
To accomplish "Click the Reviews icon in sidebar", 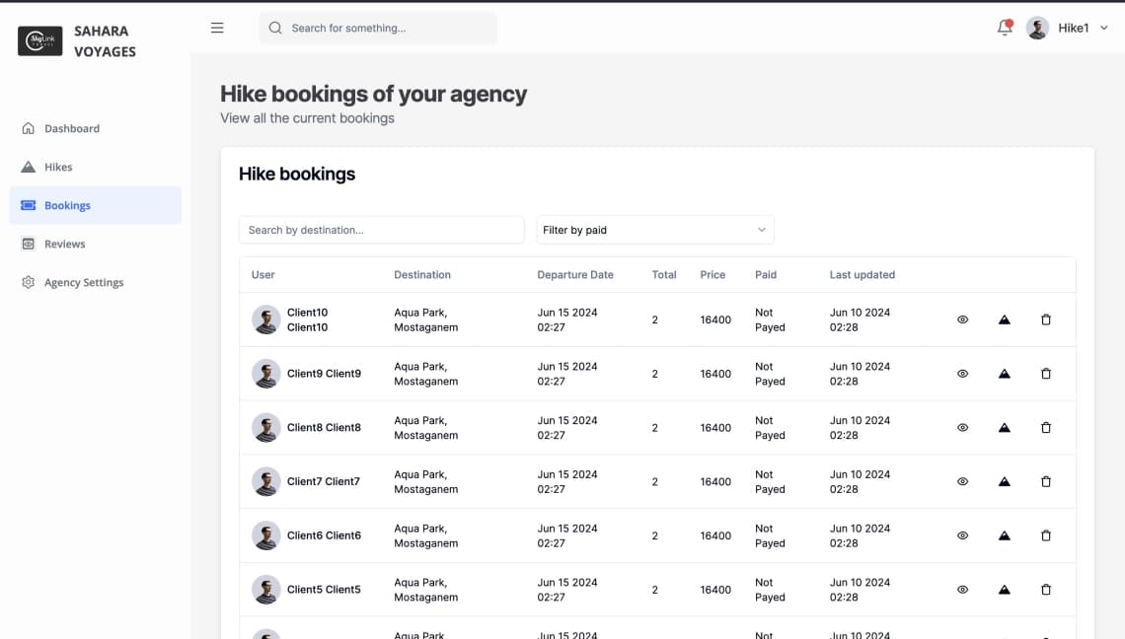I will coord(28,244).
